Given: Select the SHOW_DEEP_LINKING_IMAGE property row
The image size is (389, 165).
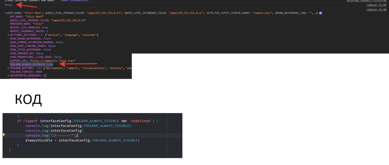Looking at the screenshot, I should click(33, 46).
